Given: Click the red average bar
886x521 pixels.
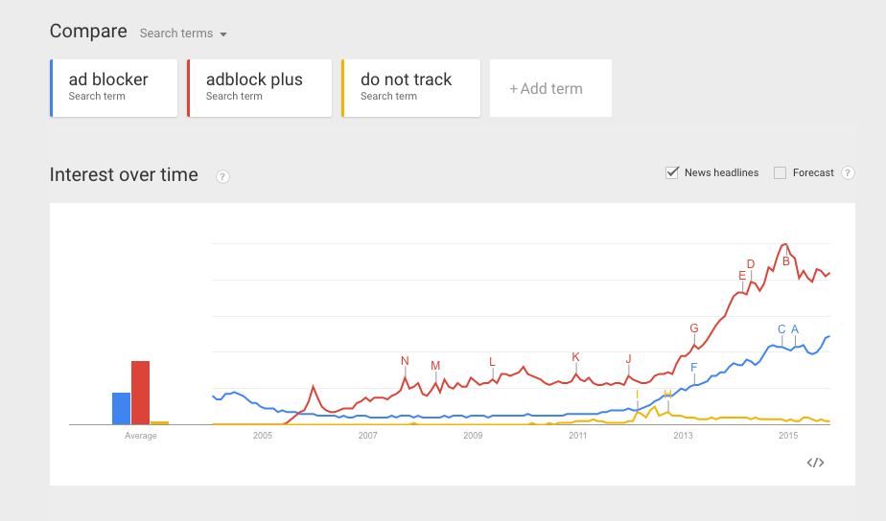Looking at the screenshot, I should (140, 393).
